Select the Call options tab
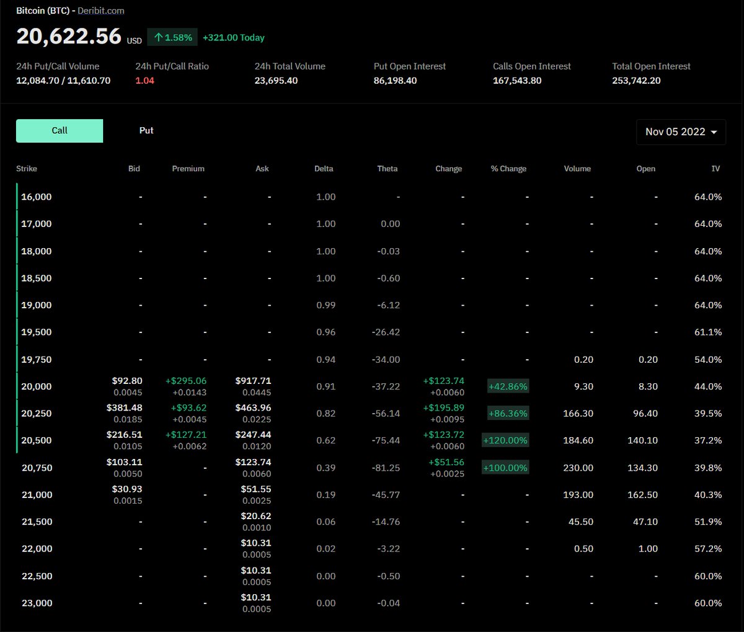744x632 pixels. (x=59, y=130)
